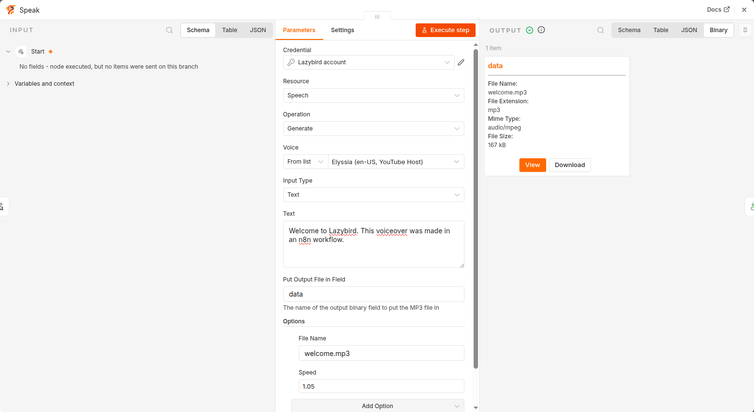Select the Input Schema view tab
The image size is (754, 412).
[x=198, y=30]
